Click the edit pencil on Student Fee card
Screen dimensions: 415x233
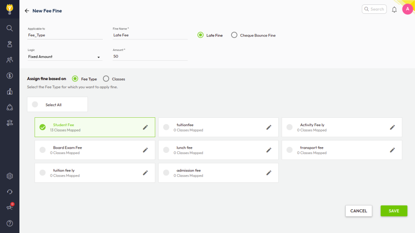pyautogui.click(x=145, y=127)
